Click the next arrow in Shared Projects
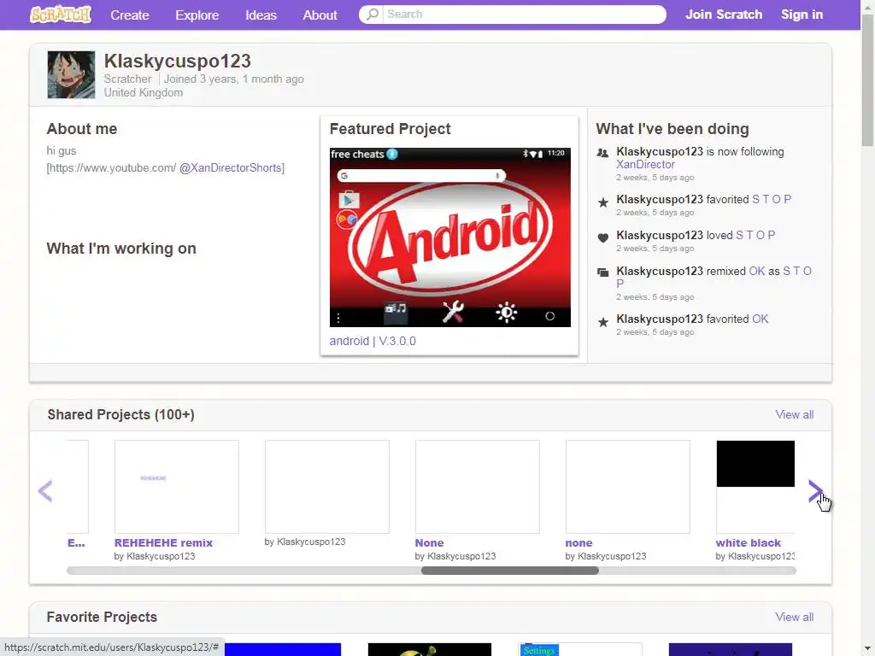The height and width of the screenshot is (656, 875). 815,491
